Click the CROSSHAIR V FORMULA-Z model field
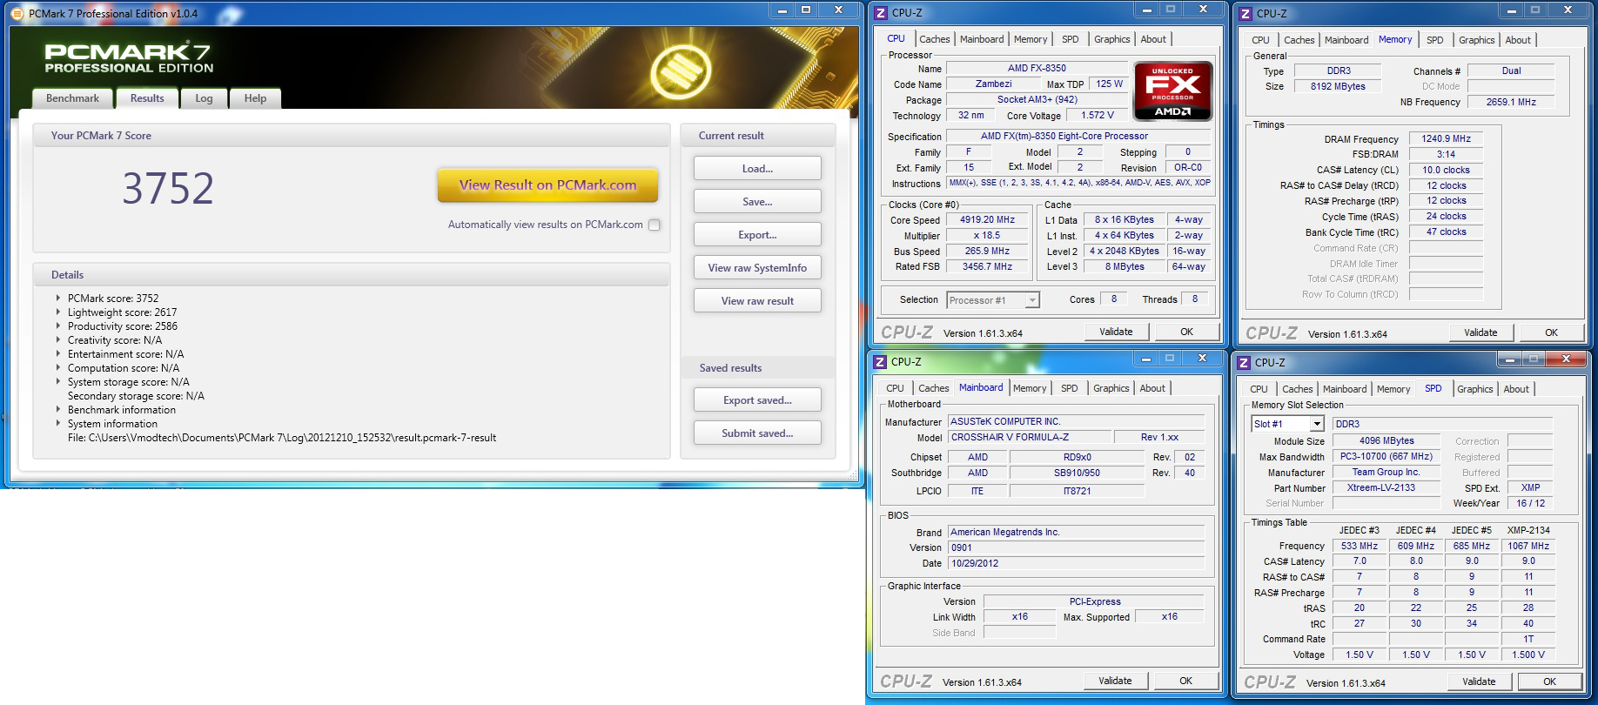Screen dimensions: 1598x705 tap(1031, 438)
